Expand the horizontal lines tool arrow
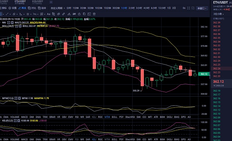Image resolution: width=232 pixels, height=141 pixels. tap(31, 14)
